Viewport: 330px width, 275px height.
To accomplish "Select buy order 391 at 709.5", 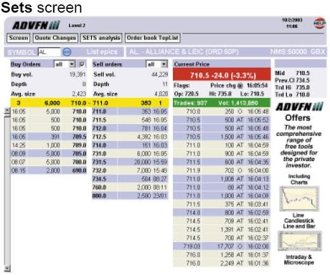I will point(49,137).
